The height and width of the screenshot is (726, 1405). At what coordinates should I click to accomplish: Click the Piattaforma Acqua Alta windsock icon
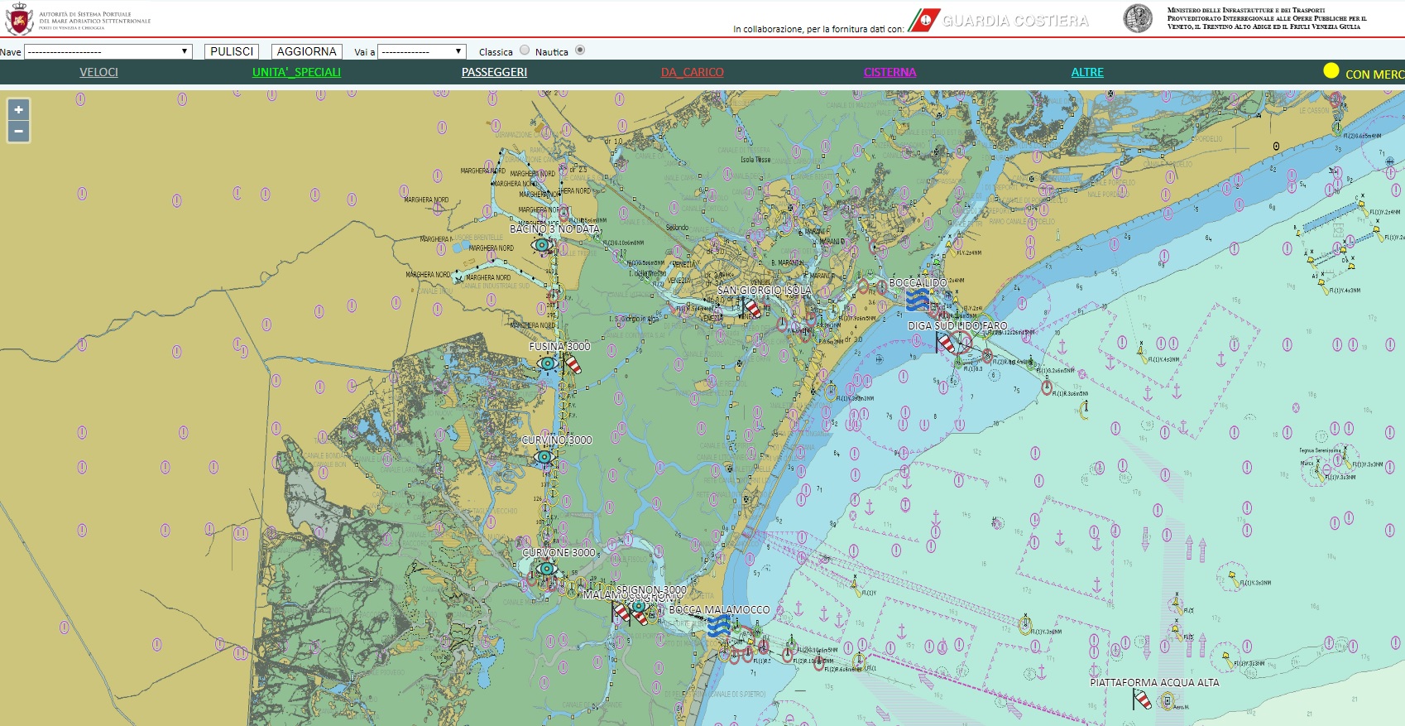point(1142,700)
